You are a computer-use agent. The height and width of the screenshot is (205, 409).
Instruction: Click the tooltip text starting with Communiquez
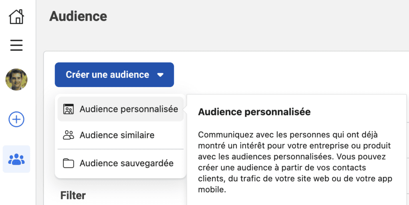point(288,135)
